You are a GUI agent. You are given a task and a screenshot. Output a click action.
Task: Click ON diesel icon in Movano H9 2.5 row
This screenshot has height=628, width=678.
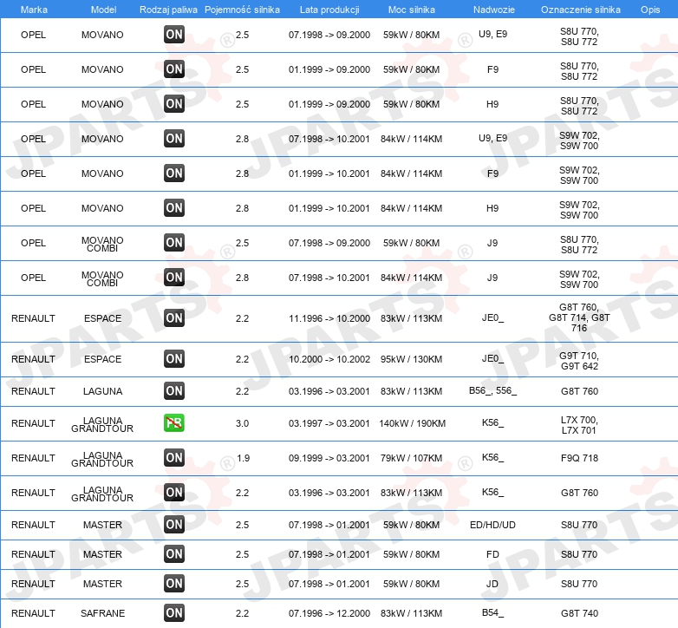click(x=174, y=104)
